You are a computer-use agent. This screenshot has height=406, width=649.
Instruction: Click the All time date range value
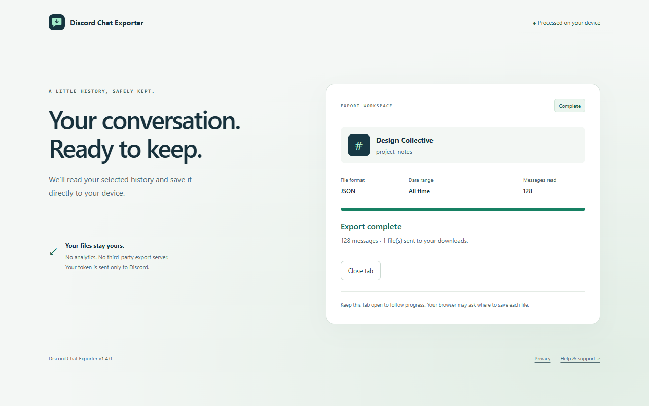click(x=419, y=191)
